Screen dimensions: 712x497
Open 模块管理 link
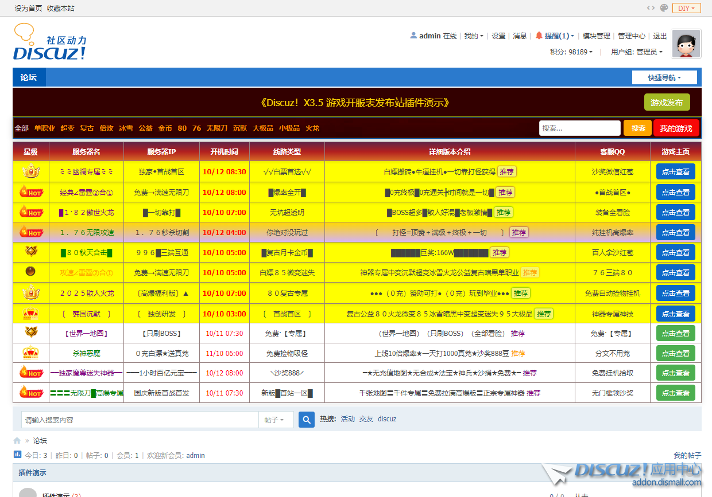coord(596,36)
